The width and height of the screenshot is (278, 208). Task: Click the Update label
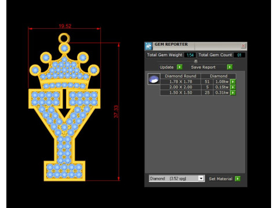click(x=167, y=67)
